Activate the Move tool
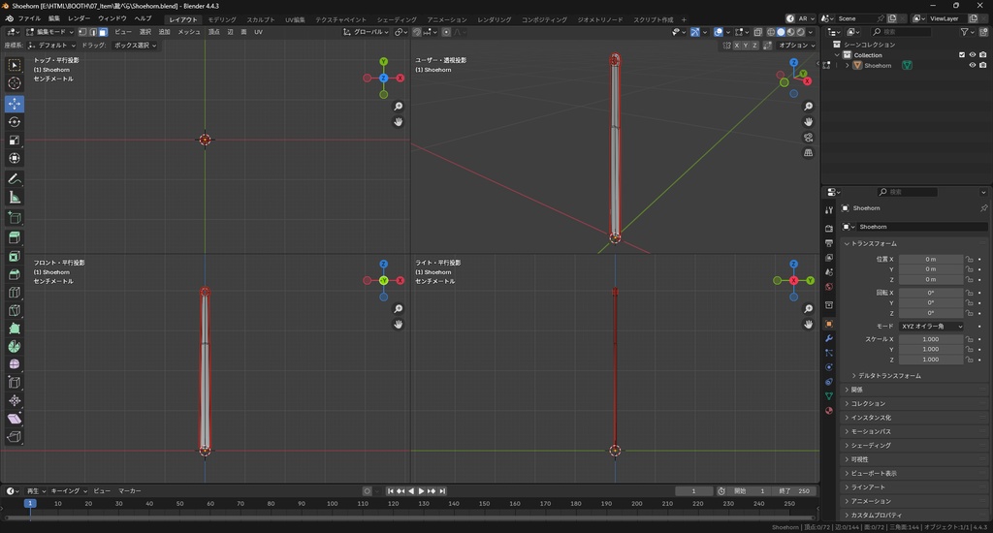993x533 pixels. (14, 103)
